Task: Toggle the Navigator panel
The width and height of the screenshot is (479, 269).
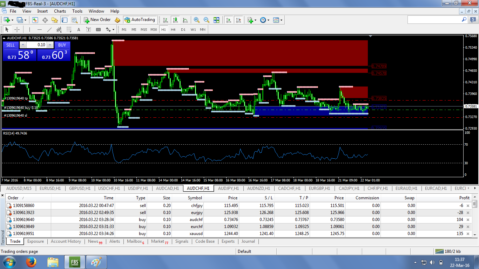Action: pos(55,20)
